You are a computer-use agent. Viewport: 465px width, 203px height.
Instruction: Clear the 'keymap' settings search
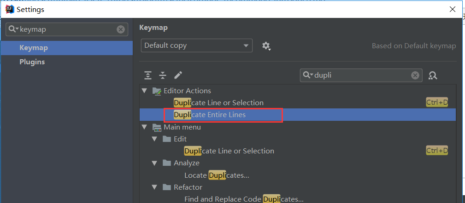[x=121, y=29]
